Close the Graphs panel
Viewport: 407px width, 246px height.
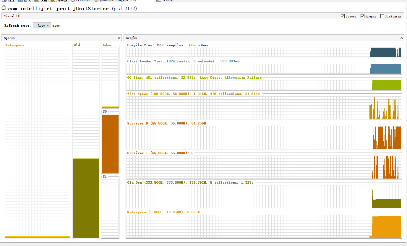pyautogui.click(x=402, y=38)
